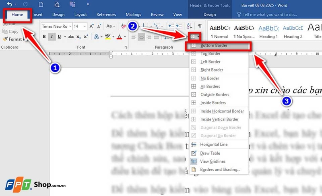Justify the paragraph text

tap(157, 37)
